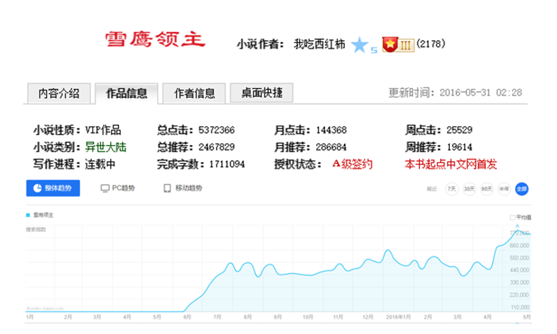Select the 7天 time range

[x=451, y=189]
